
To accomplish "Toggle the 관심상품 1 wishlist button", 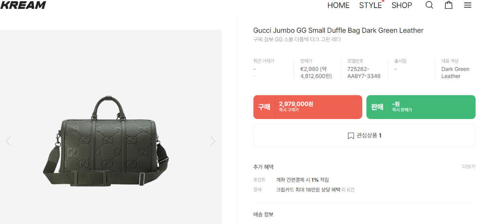I will click(364, 136).
